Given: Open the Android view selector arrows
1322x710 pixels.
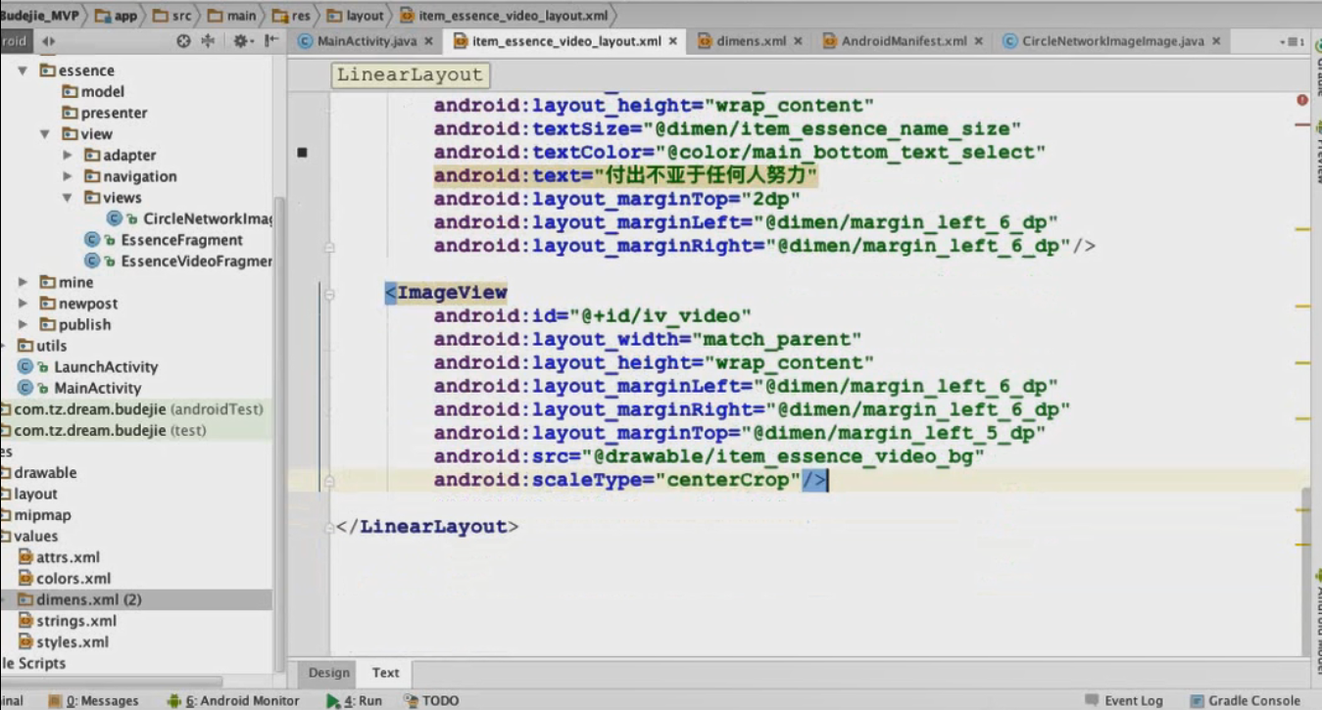Looking at the screenshot, I should point(48,41).
